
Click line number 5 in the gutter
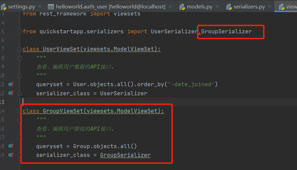point(3,31)
